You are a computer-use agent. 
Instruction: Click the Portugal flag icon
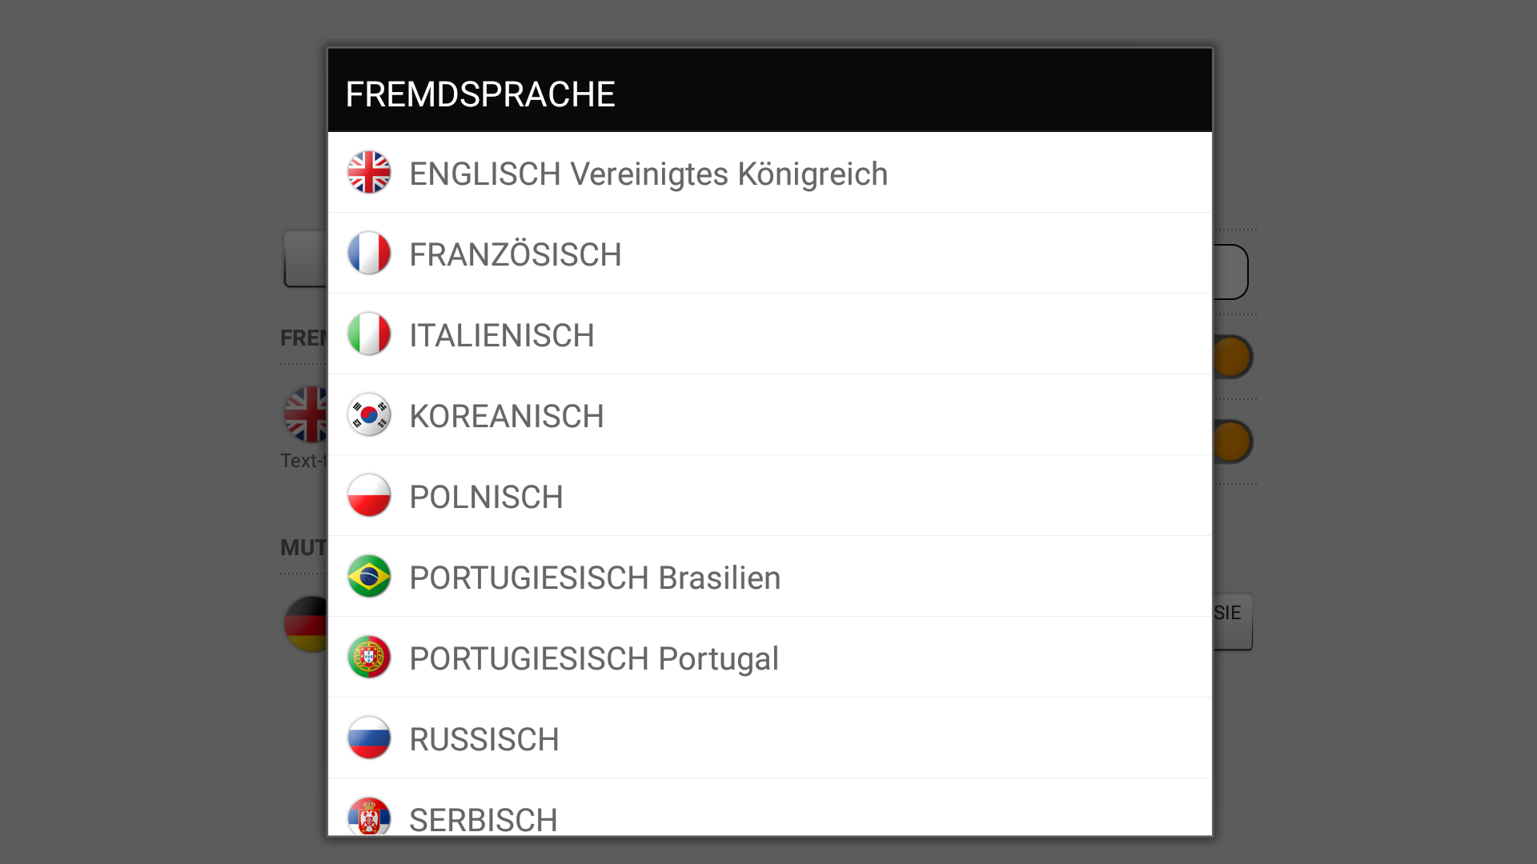point(369,657)
